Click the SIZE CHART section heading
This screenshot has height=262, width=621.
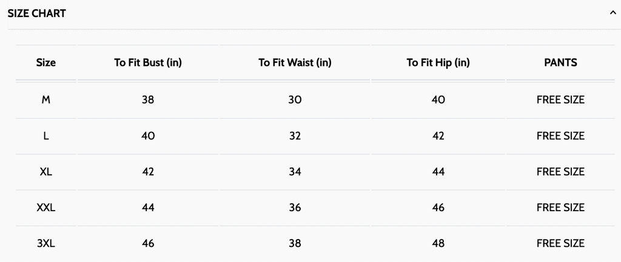(x=37, y=13)
